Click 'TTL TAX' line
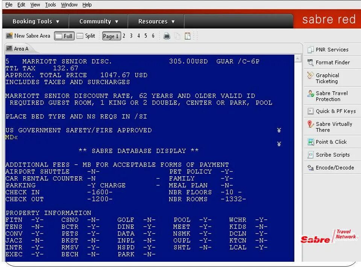Screen dimensions: 361x270 pyautogui.click(x=42, y=68)
